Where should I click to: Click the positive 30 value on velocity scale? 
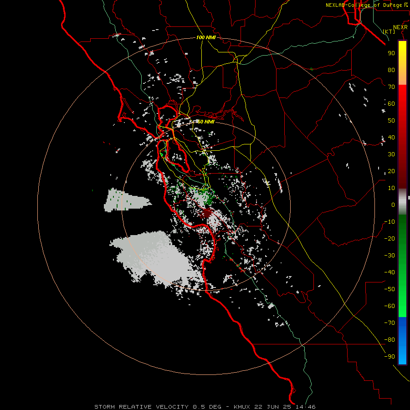pyautogui.click(x=391, y=154)
